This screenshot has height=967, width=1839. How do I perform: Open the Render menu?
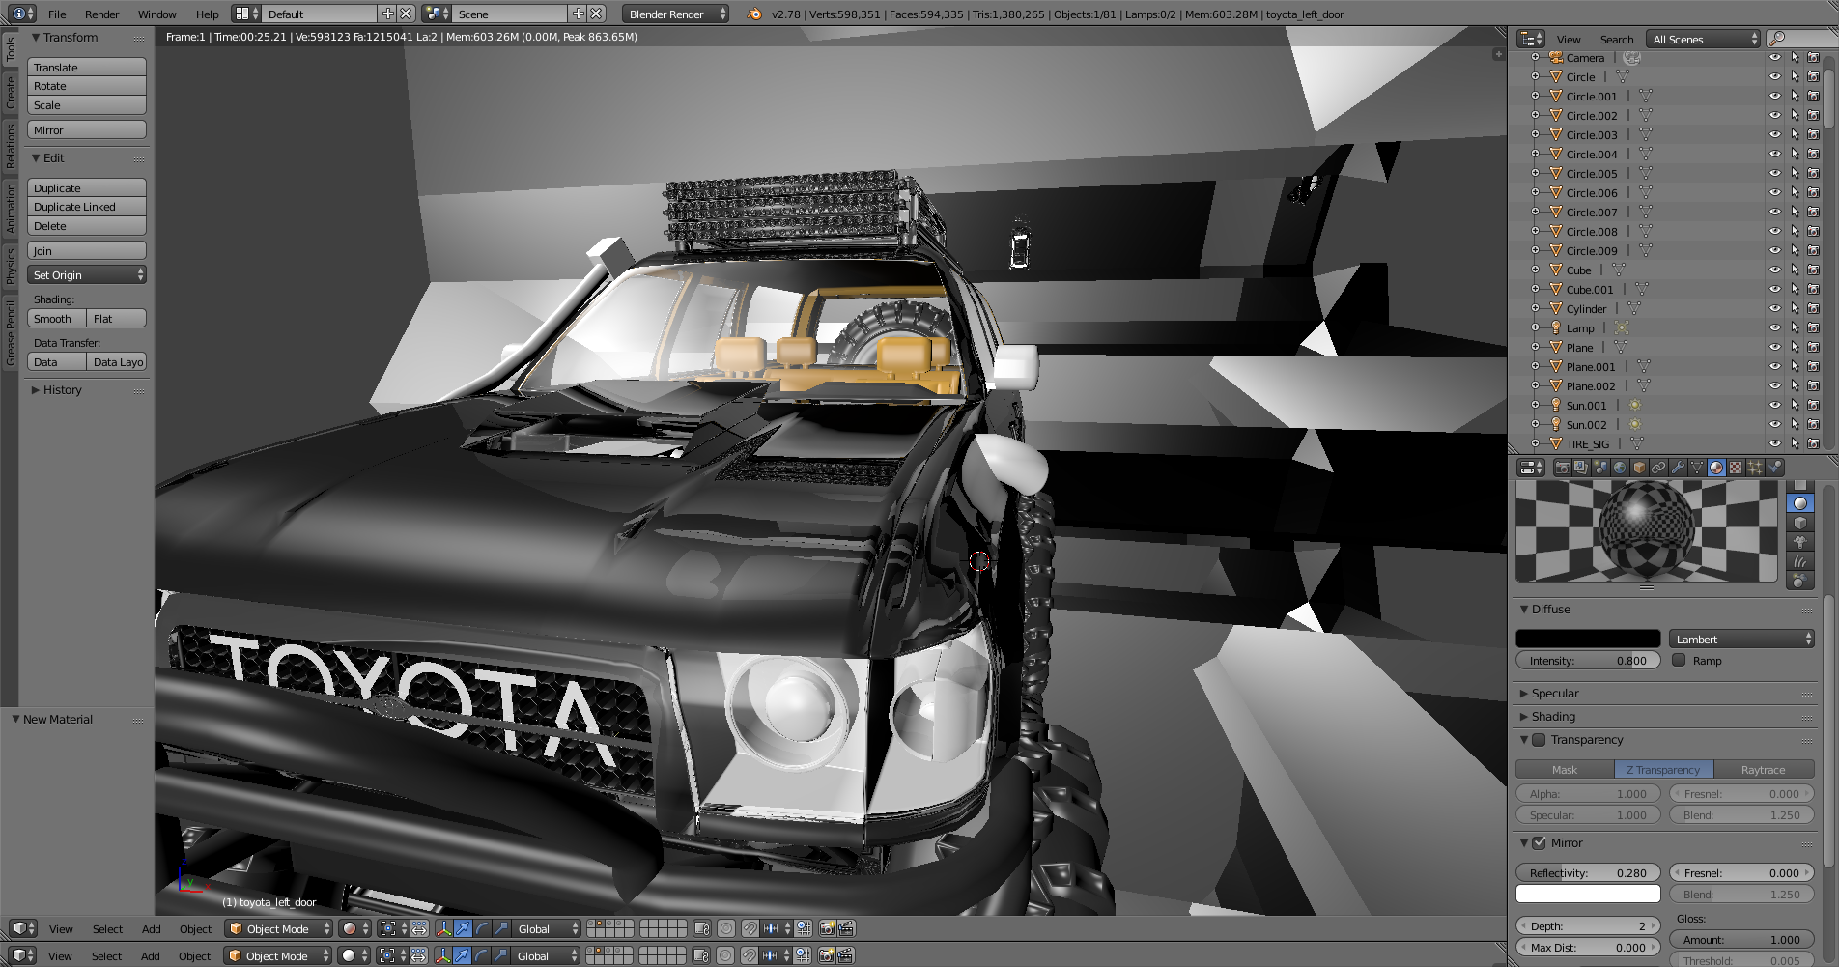101,14
